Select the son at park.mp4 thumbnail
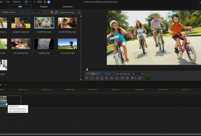Image resolution: width=201 pixels, height=136 pixels. click(67, 44)
